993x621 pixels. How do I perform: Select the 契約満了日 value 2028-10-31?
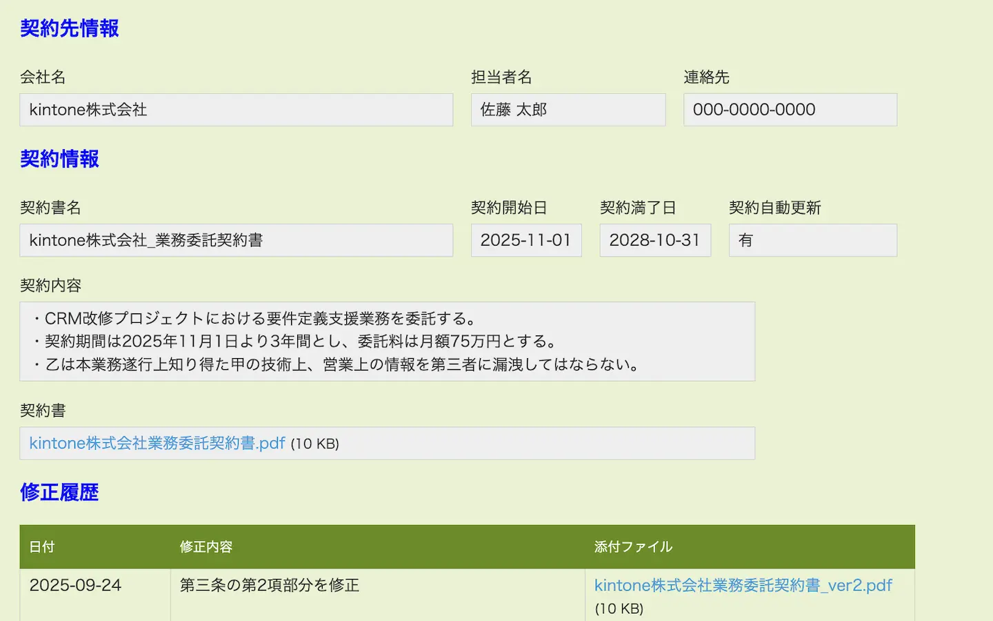[x=654, y=240]
